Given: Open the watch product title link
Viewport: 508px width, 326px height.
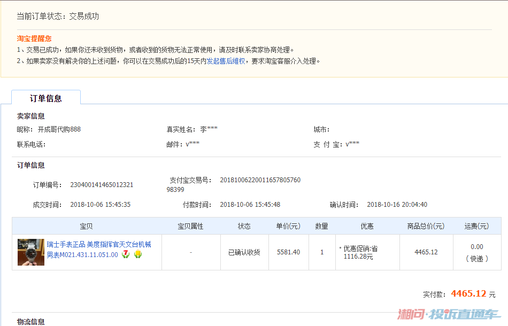Looking at the screenshot, I should click(x=99, y=249).
